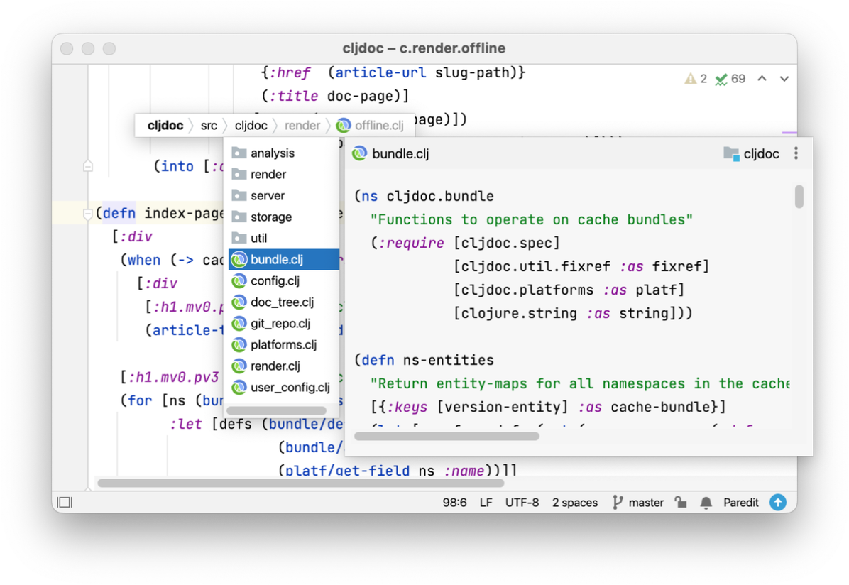This screenshot has height=585, width=849.
Task: Click the defn ns-entities line in preview
Action: pos(424,360)
